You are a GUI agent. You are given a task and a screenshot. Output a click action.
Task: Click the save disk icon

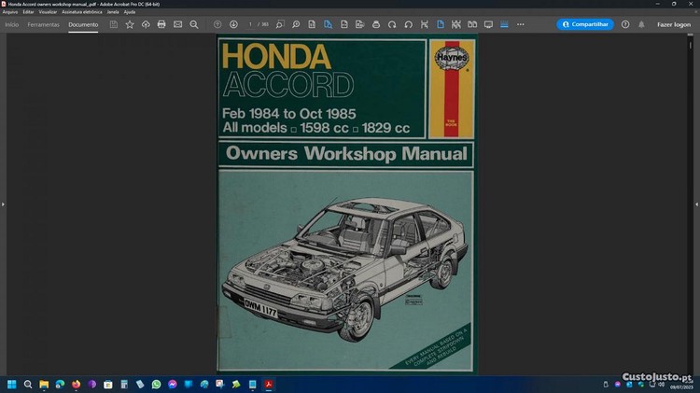[x=114, y=24]
